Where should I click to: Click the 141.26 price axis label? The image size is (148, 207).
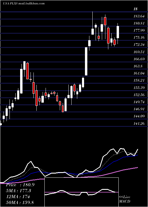pos(139,124)
